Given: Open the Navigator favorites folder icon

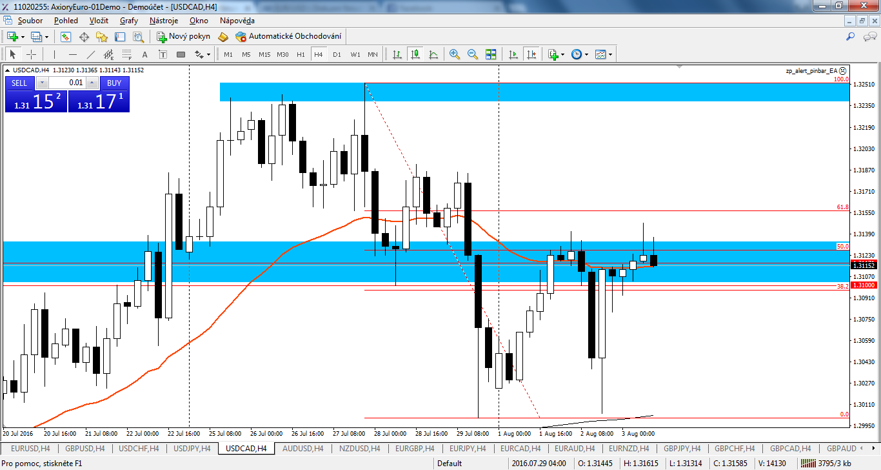Looking at the screenshot, I should pos(102,37).
